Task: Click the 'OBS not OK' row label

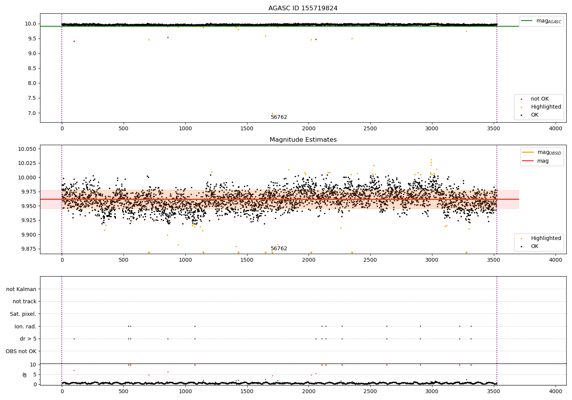Action: pos(21,351)
